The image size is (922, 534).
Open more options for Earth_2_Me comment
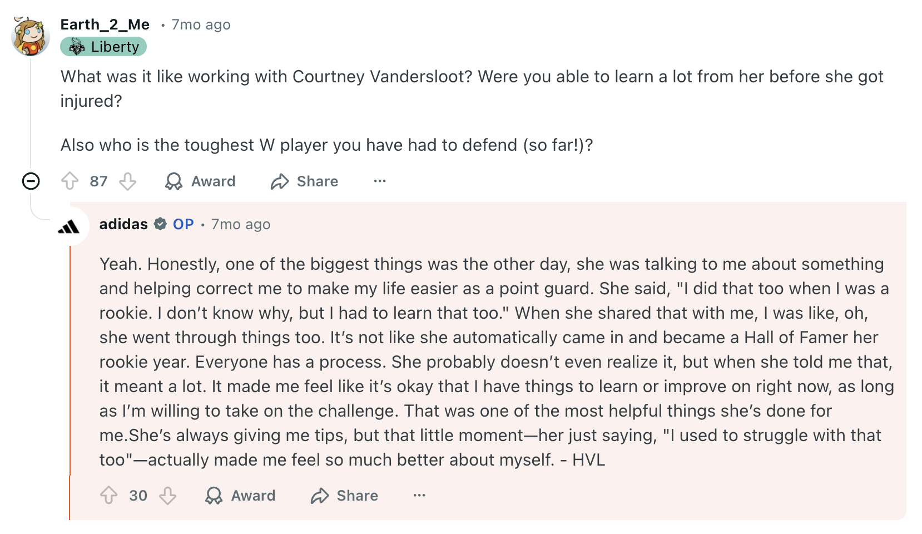coord(380,181)
